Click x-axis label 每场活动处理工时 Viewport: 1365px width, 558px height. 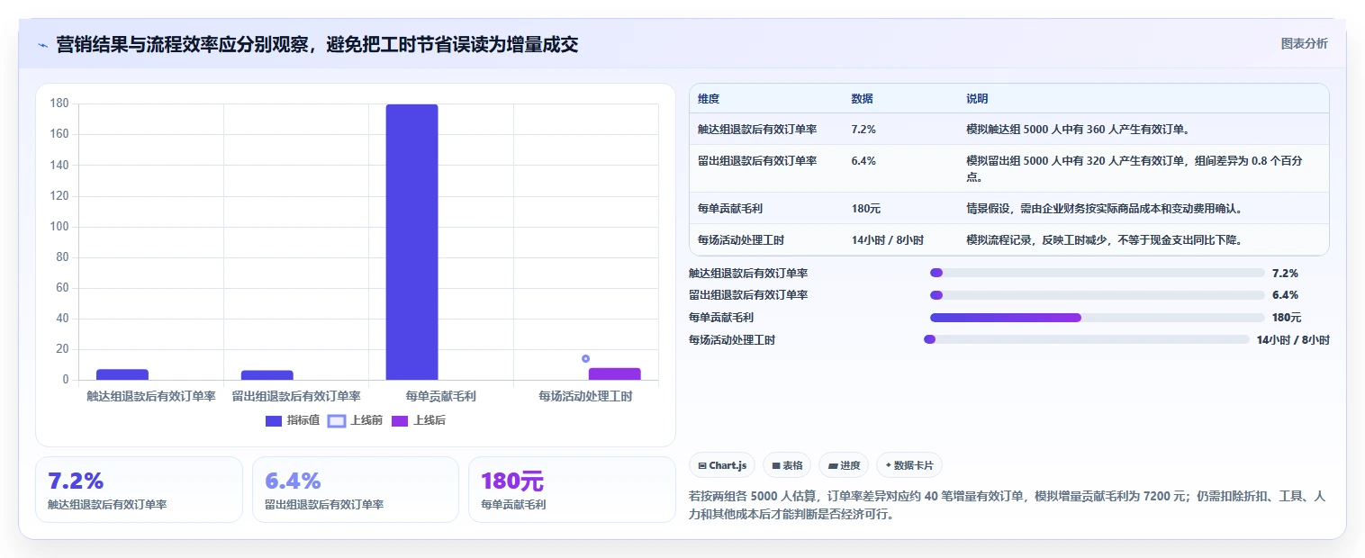click(585, 396)
